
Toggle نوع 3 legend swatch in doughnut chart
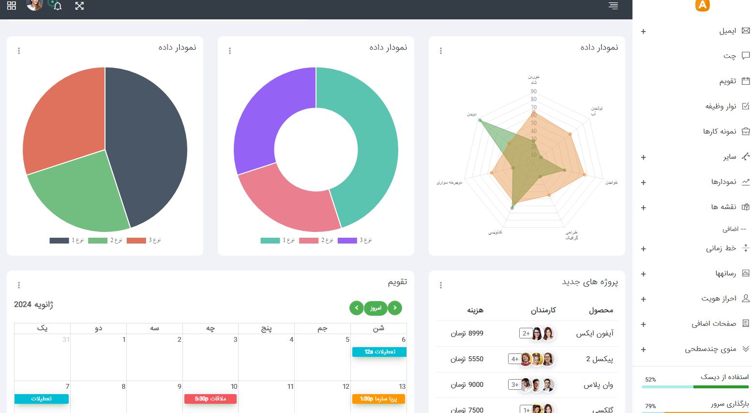click(347, 241)
